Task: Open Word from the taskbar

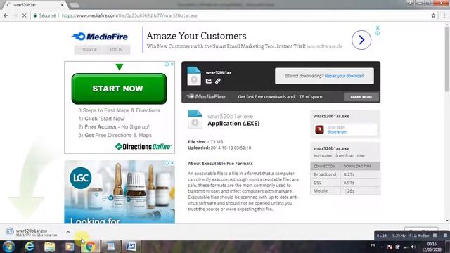Action: click(131, 247)
